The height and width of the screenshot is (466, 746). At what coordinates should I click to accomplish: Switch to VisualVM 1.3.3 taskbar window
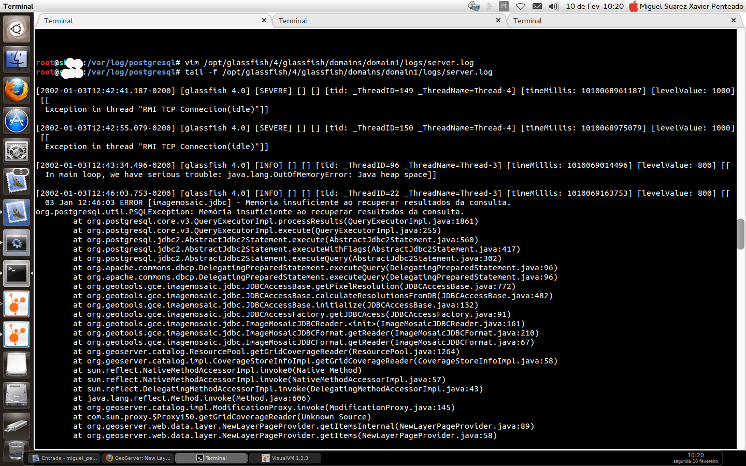click(x=285, y=458)
